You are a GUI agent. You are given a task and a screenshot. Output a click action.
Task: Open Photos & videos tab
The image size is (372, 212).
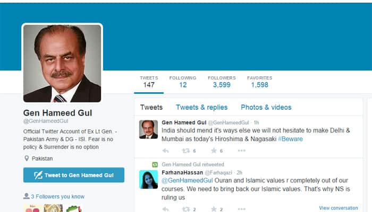(x=266, y=108)
